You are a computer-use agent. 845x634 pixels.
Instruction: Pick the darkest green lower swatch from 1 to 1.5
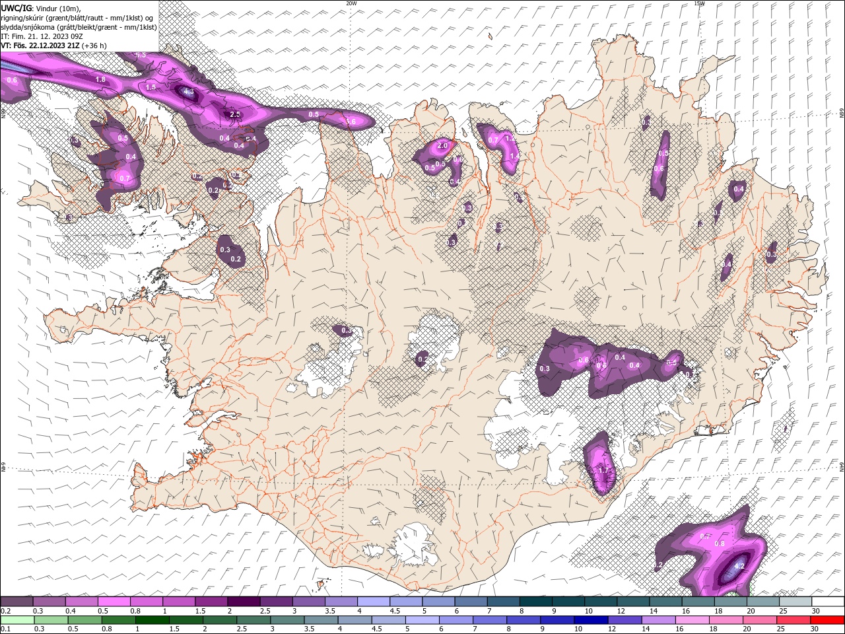pos(152,620)
